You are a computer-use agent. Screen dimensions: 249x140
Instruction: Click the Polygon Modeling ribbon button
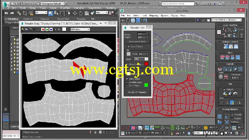(x=12, y=22)
